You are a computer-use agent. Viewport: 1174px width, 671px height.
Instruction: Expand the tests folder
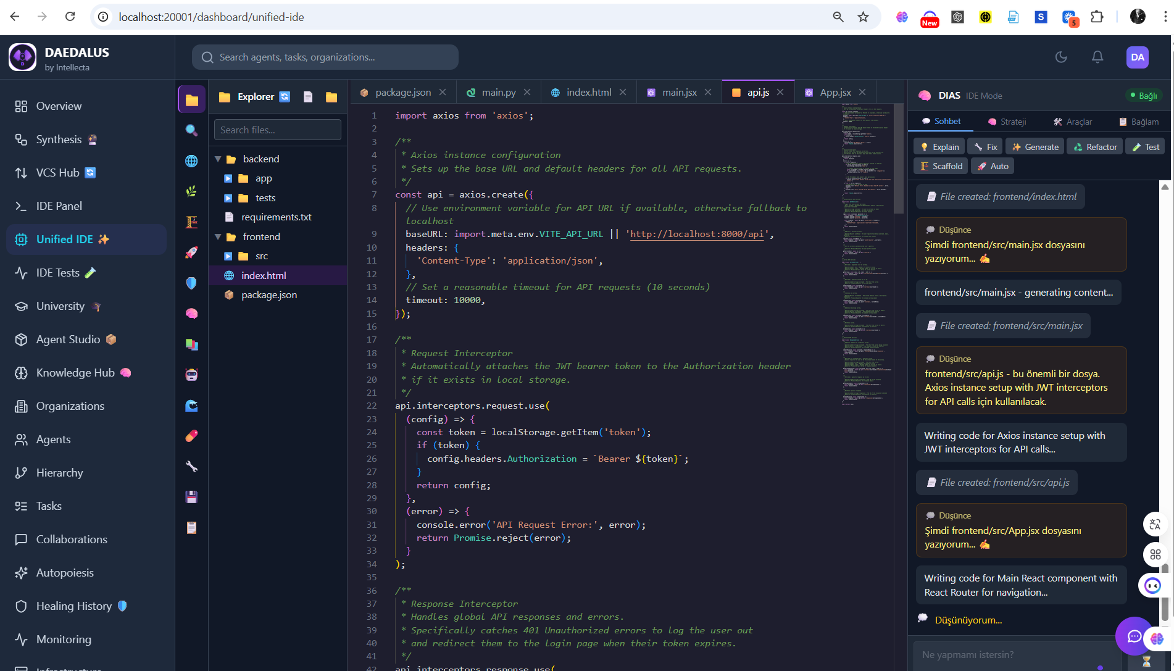[x=228, y=198]
